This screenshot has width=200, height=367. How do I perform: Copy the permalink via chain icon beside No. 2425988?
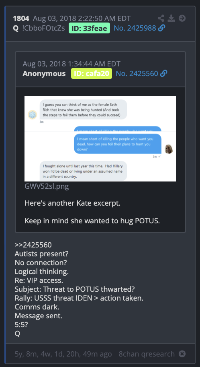[x=162, y=28]
